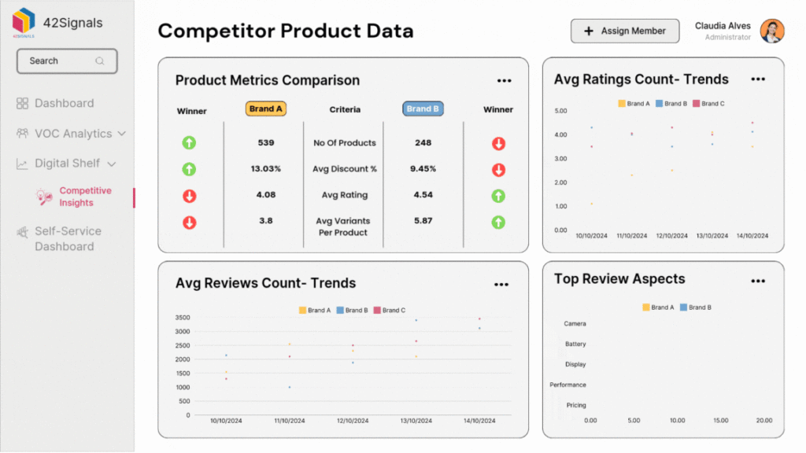Viewport: 806px width, 453px height.
Task: Open the Avg Reviews Count- Trends ellipsis menu
Action: (501, 284)
